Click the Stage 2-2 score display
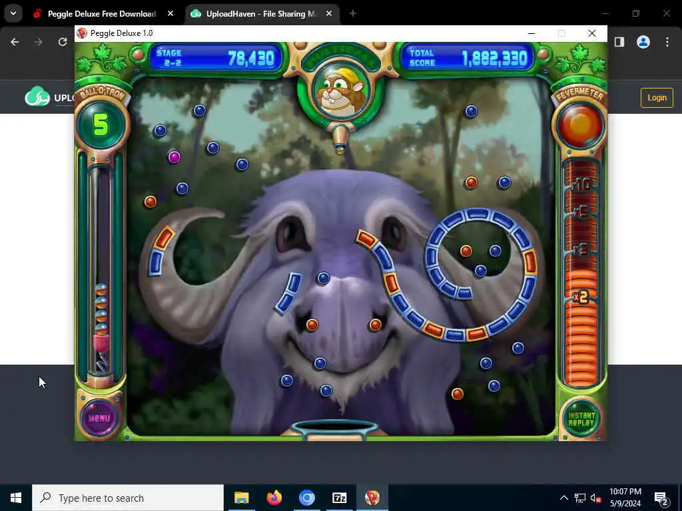The height and width of the screenshot is (511, 682). (x=216, y=58)
